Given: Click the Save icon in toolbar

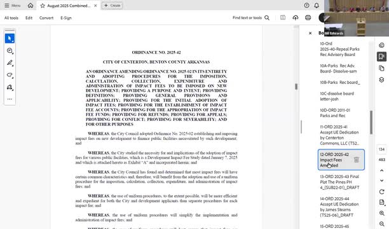Looking at the screenshot, I should (283, 18).
